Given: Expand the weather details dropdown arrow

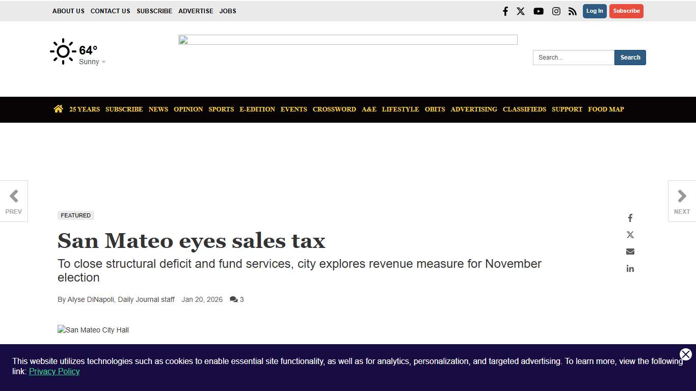Looking at the screenshot, I should point(104,62).
